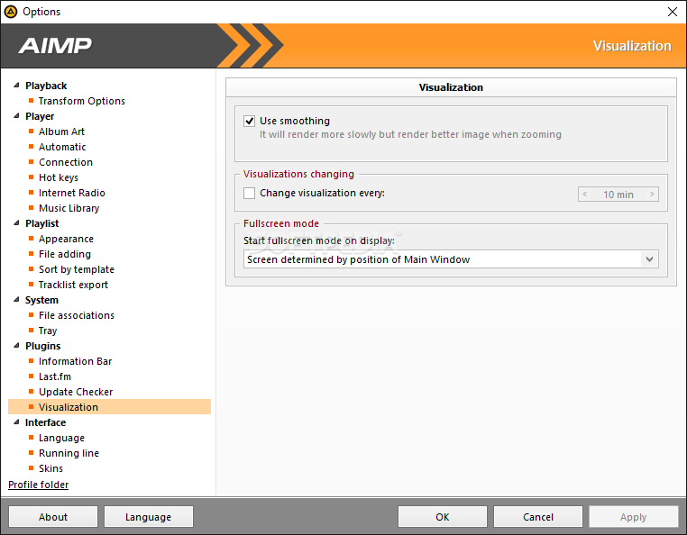Click the About button
687x535 pixels.
[x=53, y=517]
